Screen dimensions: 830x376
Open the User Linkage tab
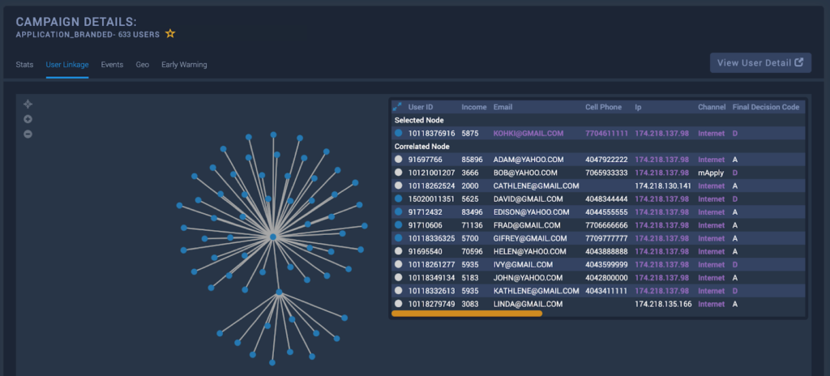67,65
